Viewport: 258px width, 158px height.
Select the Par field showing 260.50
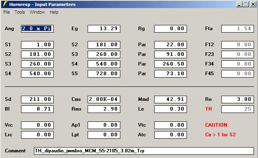171,64
